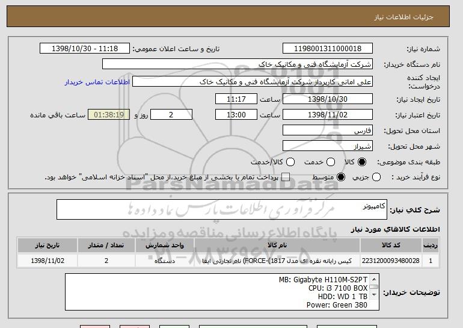463x328 pixels.
Task: Click the general description box کامپیوتر
Action: pos(222,209)
